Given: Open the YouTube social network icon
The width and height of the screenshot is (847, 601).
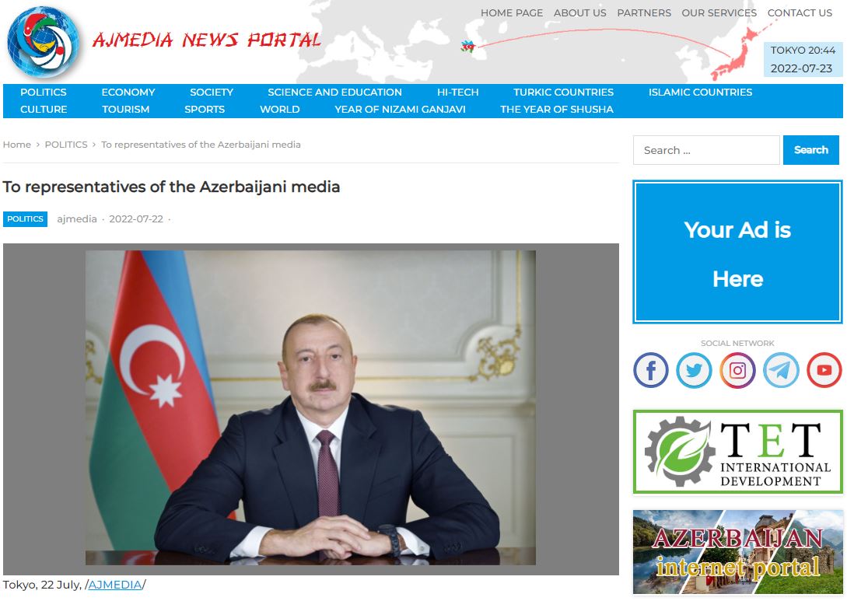Looking at the screenshot, I should click(x=824, y=370).
